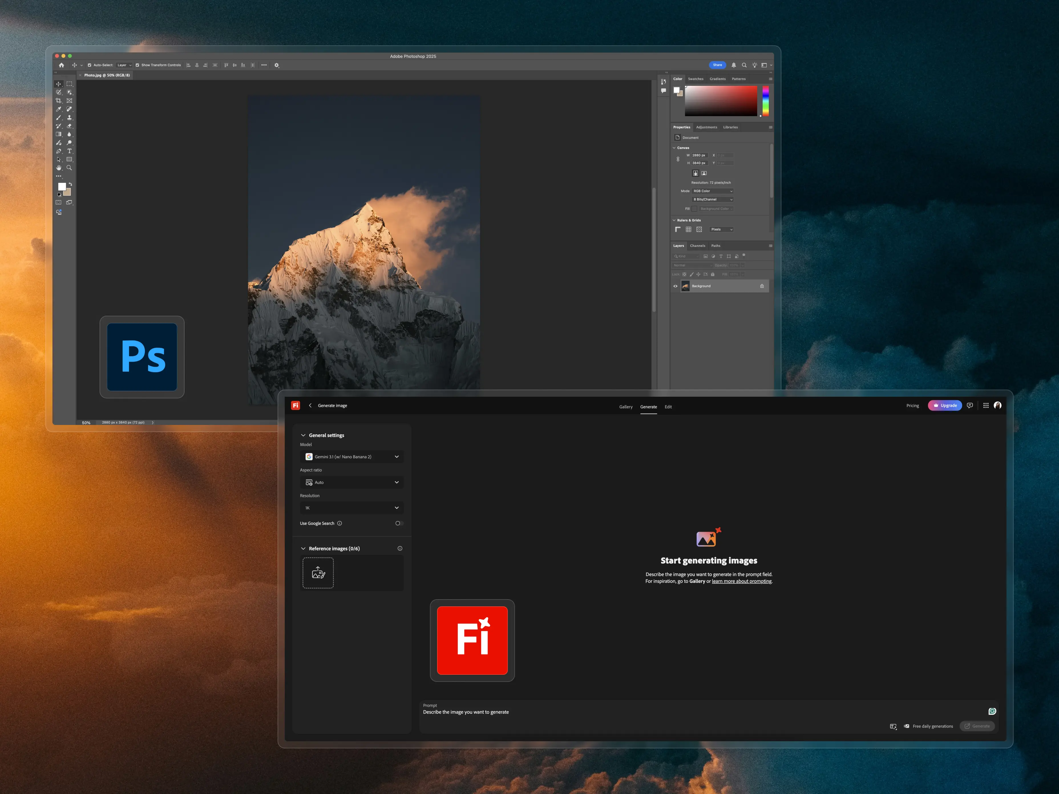Viewport: 1059px width, 794px height.
Task: Switch to the Adjustments tab
Action: point(707,127)
